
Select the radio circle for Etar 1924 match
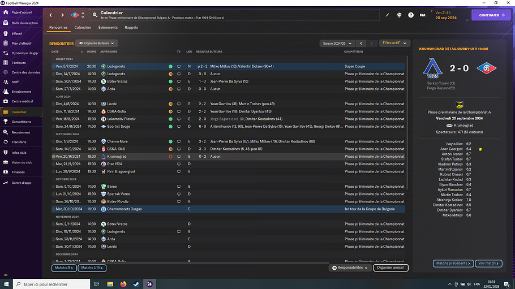pos(53,163)
